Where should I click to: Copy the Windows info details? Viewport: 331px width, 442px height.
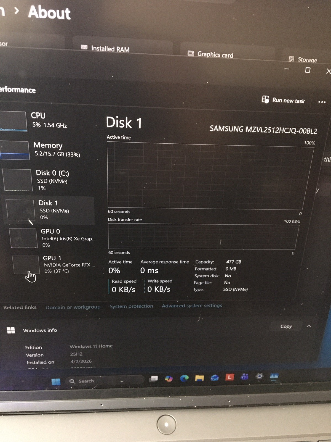pyautogui.click(x=286, y=326)
